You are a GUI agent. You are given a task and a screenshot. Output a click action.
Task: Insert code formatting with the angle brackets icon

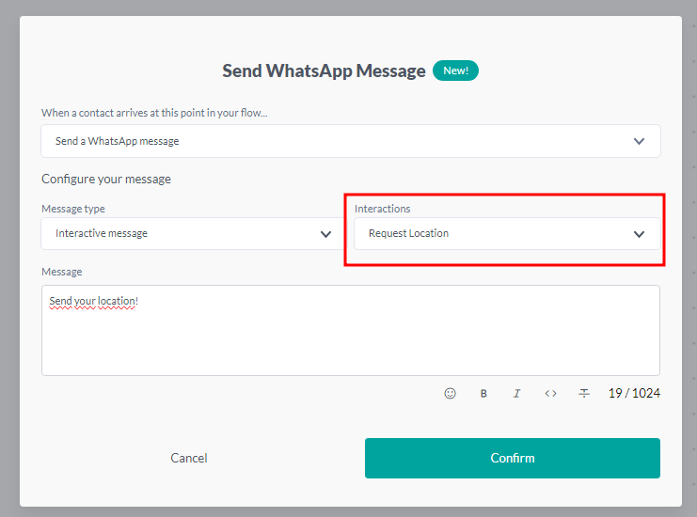[550, 393]
